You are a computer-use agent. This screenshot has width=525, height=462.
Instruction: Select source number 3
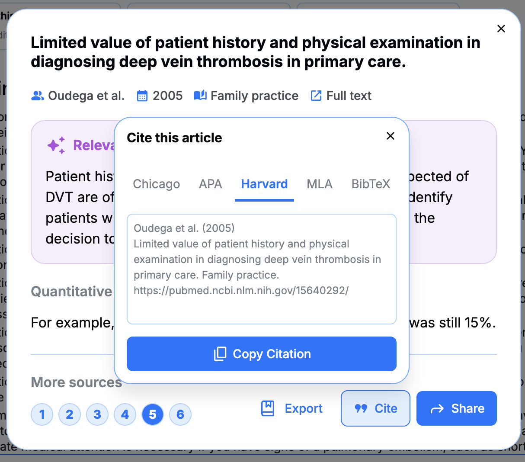(97, 414)
